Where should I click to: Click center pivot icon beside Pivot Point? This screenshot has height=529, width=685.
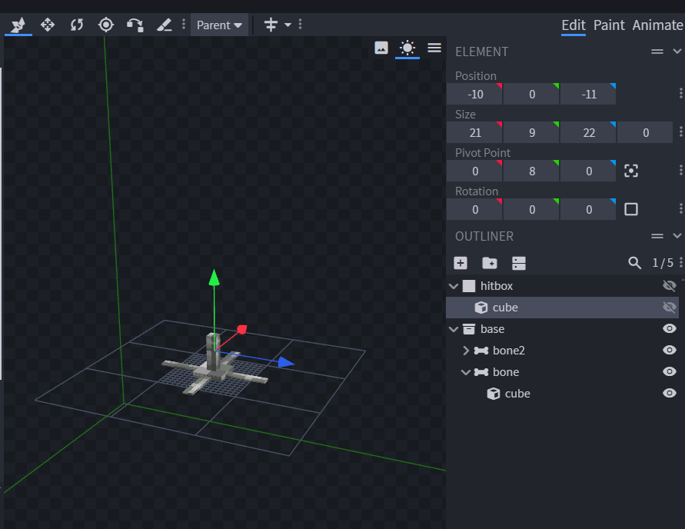(631, 171)
